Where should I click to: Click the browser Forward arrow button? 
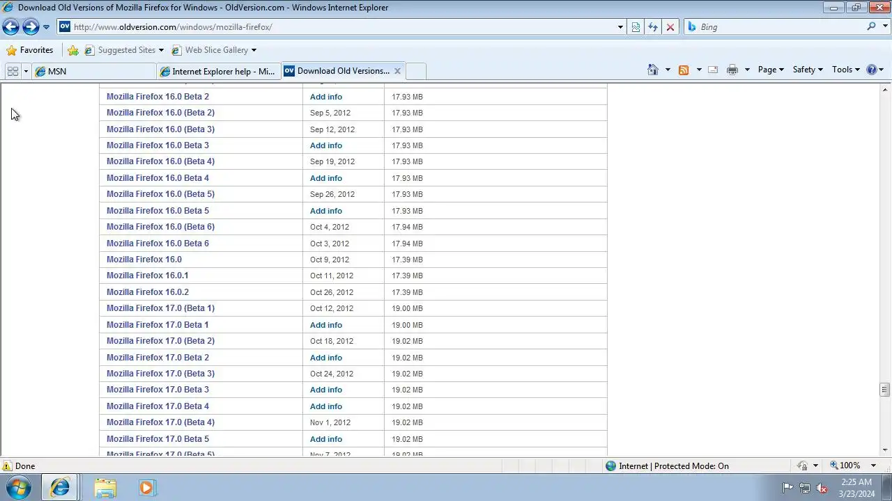(x=31, y=27)
